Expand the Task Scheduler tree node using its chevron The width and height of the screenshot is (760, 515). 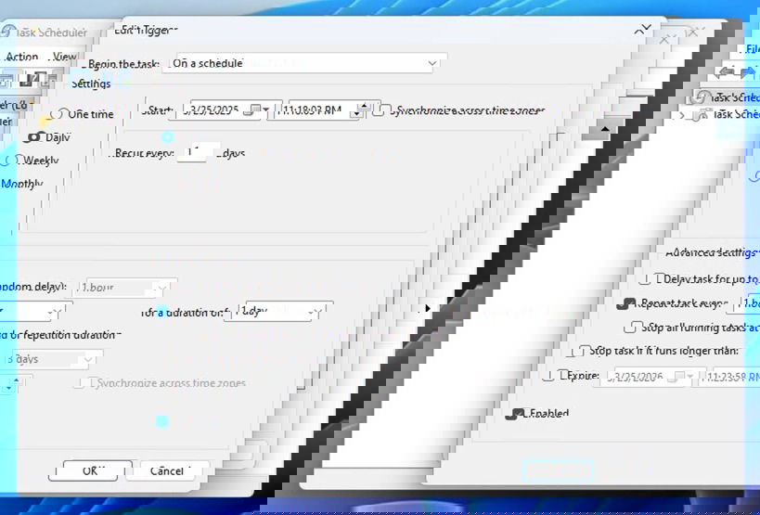tap(681, 115)
